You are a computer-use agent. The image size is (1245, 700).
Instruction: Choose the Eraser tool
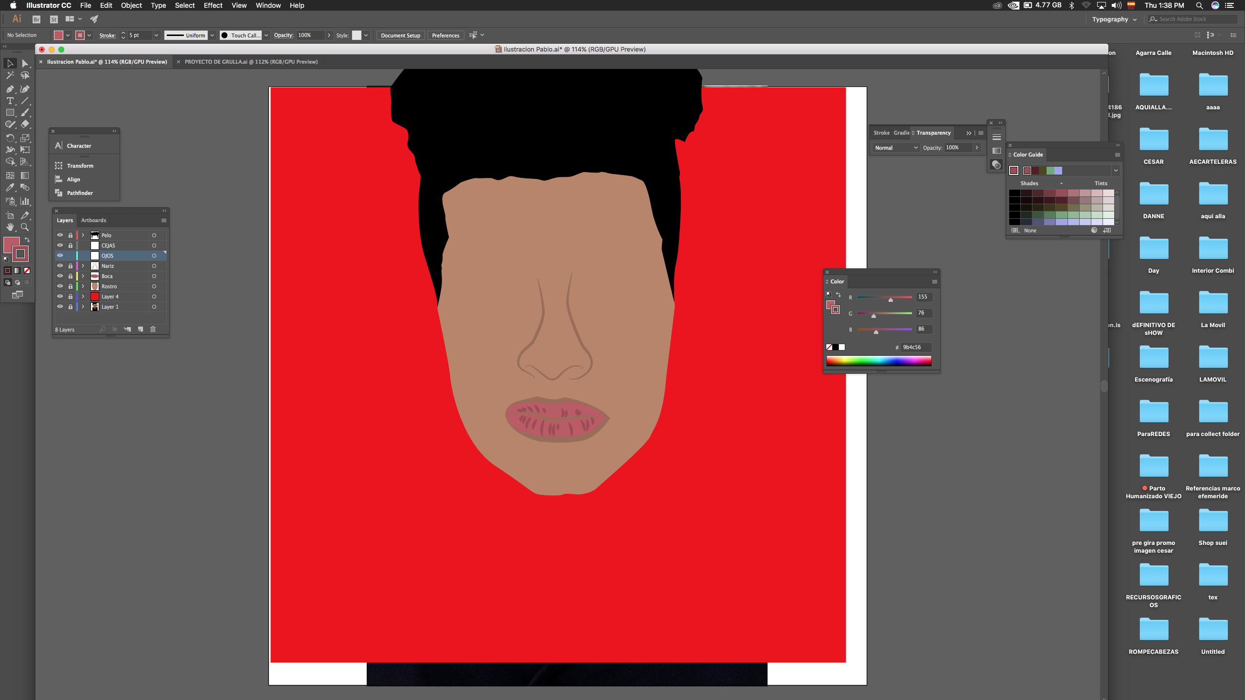pyautogui.click(x=25, y=124)
